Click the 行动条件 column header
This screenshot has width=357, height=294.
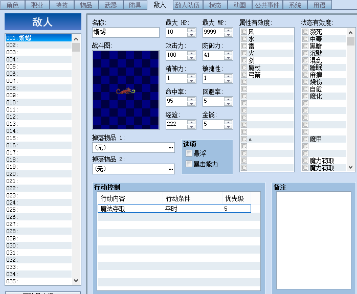pos(193,198)
